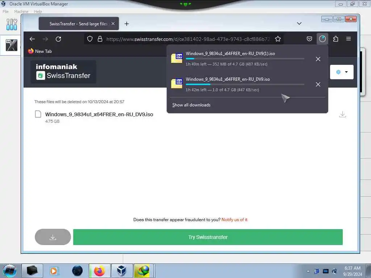Image resolution: width=371 pixels, height=278 pixels.
Task: Switch to VirtualBox in the taskbar
Action: click(x=122, y=271)
